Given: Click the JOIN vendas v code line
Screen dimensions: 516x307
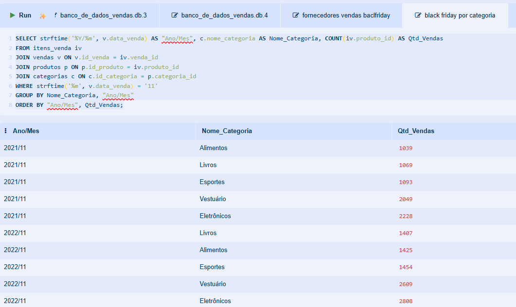Looking at the screenshot, I should point(87,57).
